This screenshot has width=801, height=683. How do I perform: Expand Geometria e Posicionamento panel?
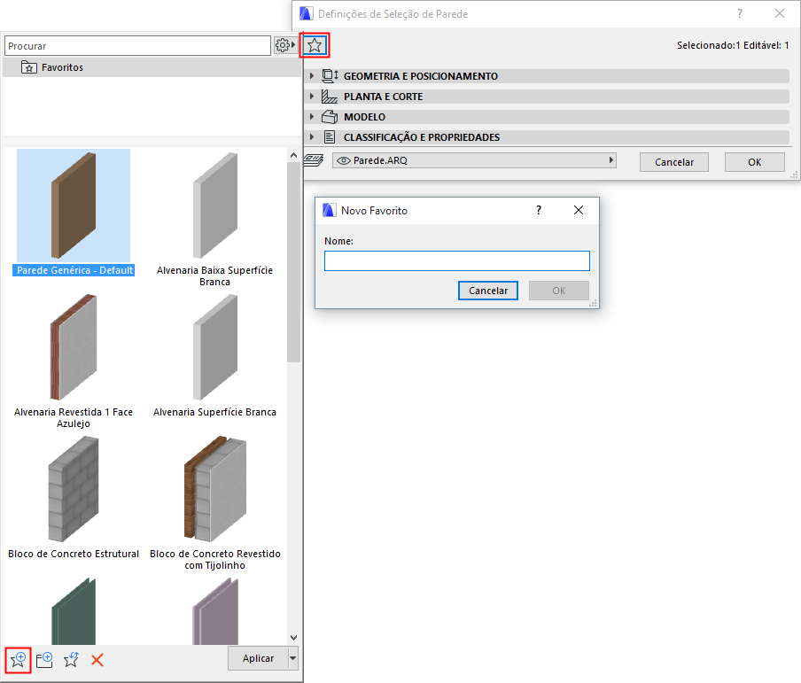click(312, 75)
